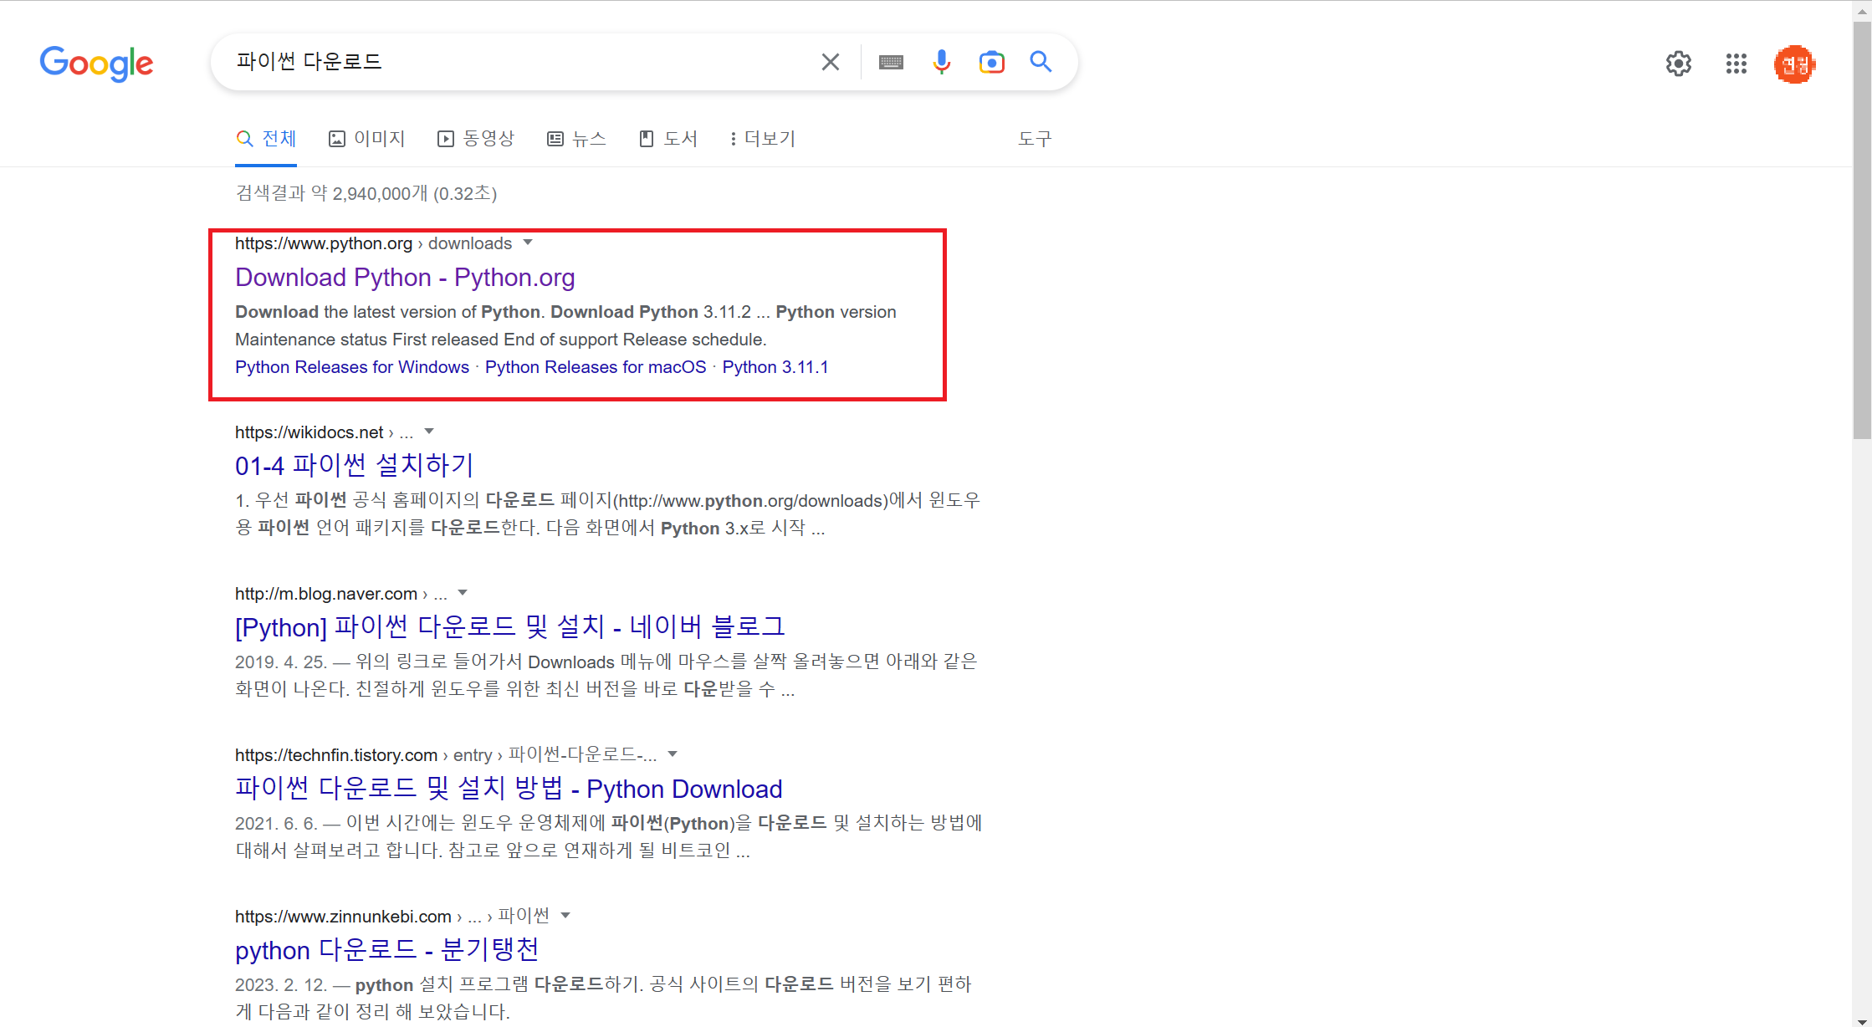Image resolution: width=1872 pixels, height=1027 pixels.
Task: Switch to the 뉴스 tab
Action: point(576,139)
